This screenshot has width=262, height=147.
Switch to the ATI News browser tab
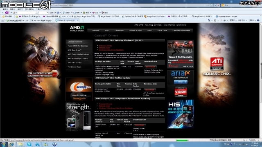pos(43,20)
